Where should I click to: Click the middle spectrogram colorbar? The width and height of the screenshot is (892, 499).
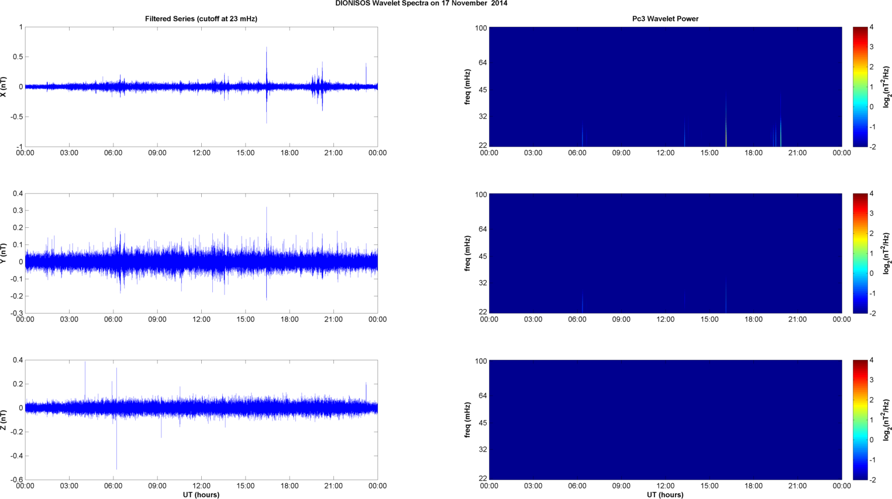[x=860, y=253]
